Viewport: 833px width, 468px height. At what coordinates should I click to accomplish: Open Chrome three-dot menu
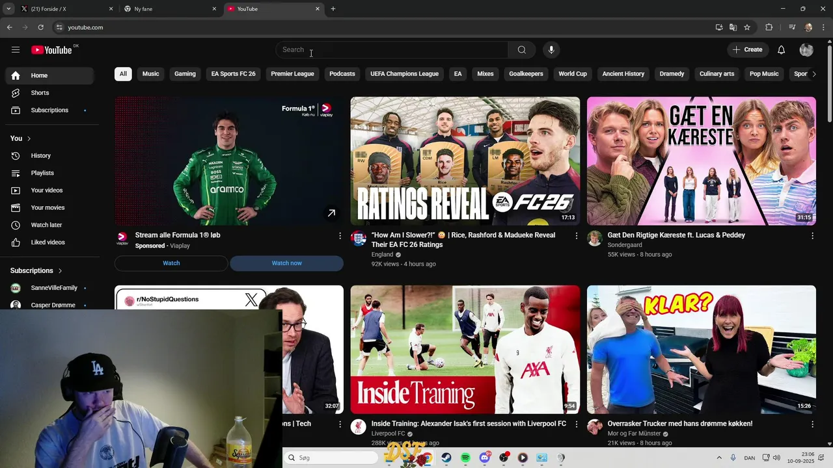[x=824, y=27]
